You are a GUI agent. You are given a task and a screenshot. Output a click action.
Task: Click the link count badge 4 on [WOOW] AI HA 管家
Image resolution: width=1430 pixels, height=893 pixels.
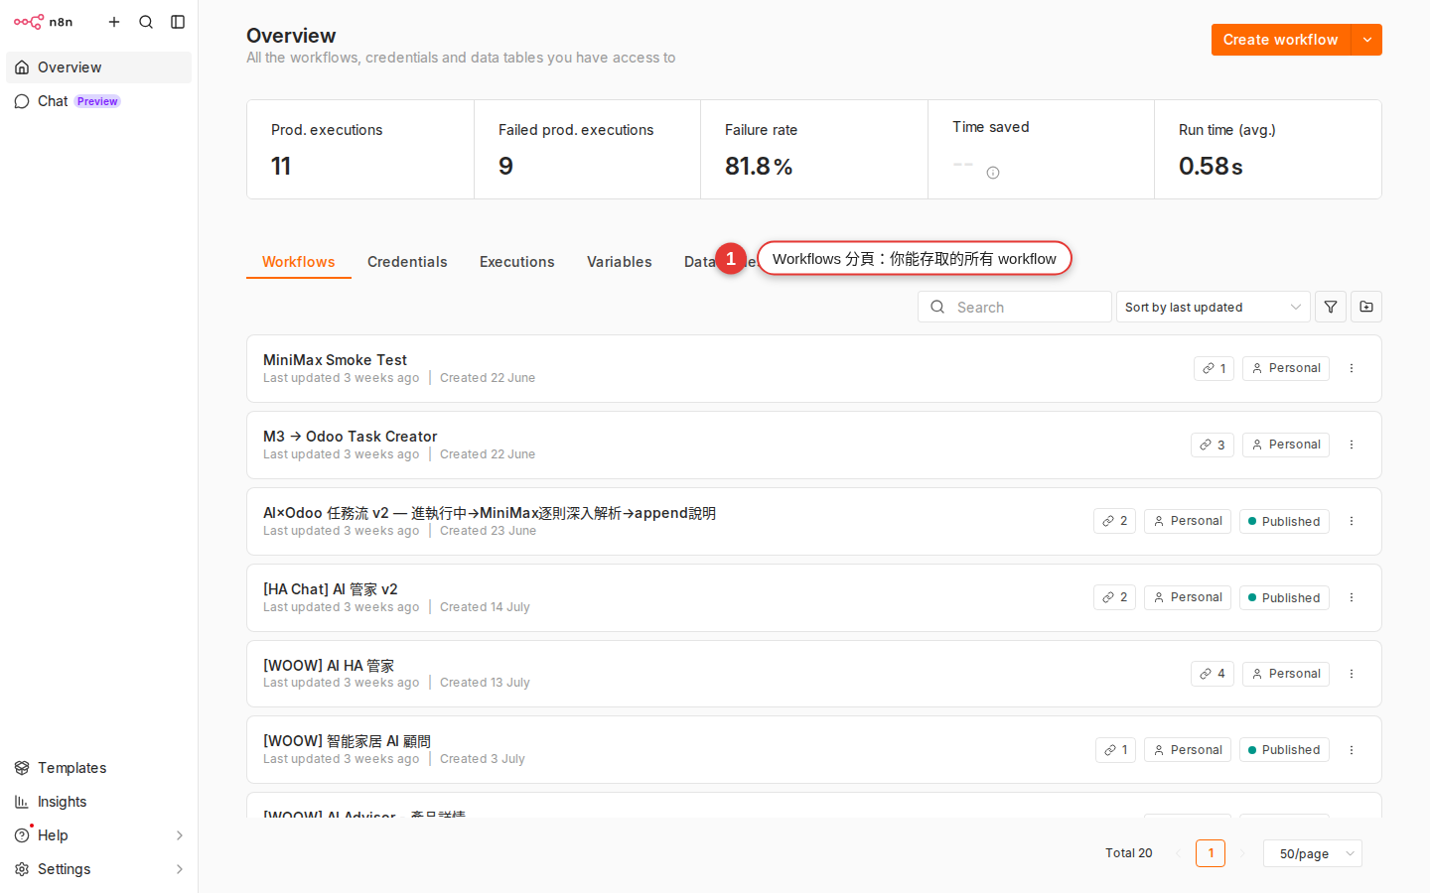(1213, 674)
